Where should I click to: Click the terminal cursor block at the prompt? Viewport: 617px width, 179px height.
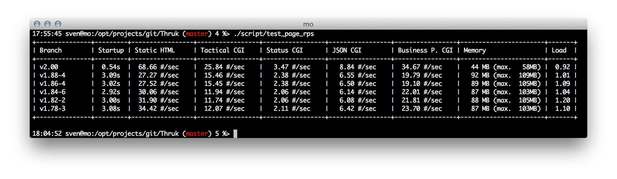click(x=235, y=134)
